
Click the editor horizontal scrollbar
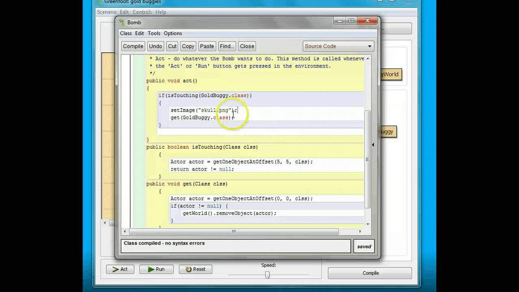coord(234,231)
